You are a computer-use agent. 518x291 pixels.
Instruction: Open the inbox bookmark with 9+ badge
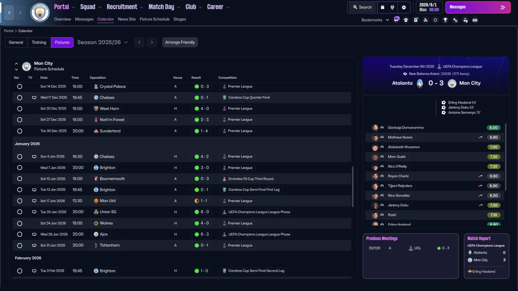[396, 20]
